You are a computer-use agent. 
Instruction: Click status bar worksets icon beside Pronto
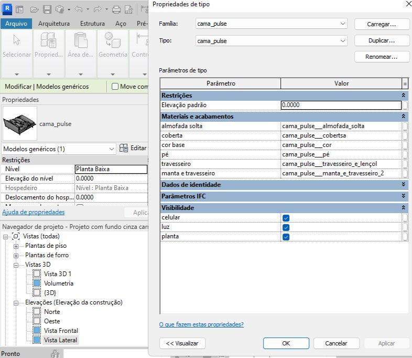click(x=55, y=353)
